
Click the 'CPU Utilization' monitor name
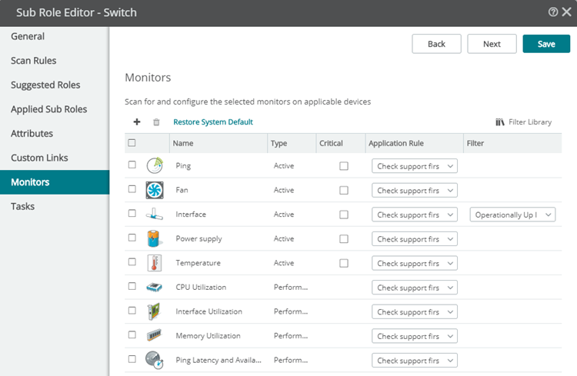[x=201, y=288]
